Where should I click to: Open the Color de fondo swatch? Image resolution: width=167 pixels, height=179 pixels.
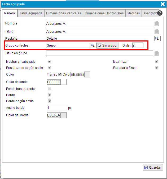pyautogui.click(x=64, y=82)
